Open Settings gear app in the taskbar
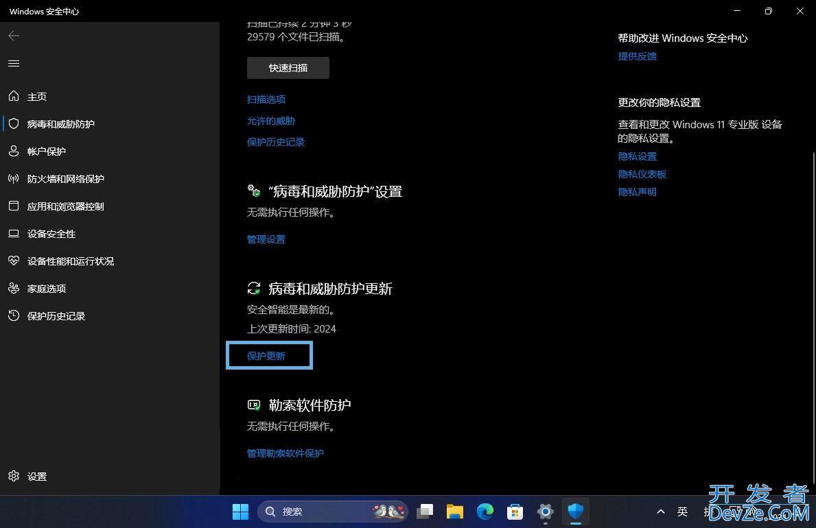This screenshot has height=528, width=816. [546, 512]
